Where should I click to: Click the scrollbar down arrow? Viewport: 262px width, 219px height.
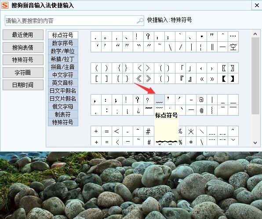(255, 142)
